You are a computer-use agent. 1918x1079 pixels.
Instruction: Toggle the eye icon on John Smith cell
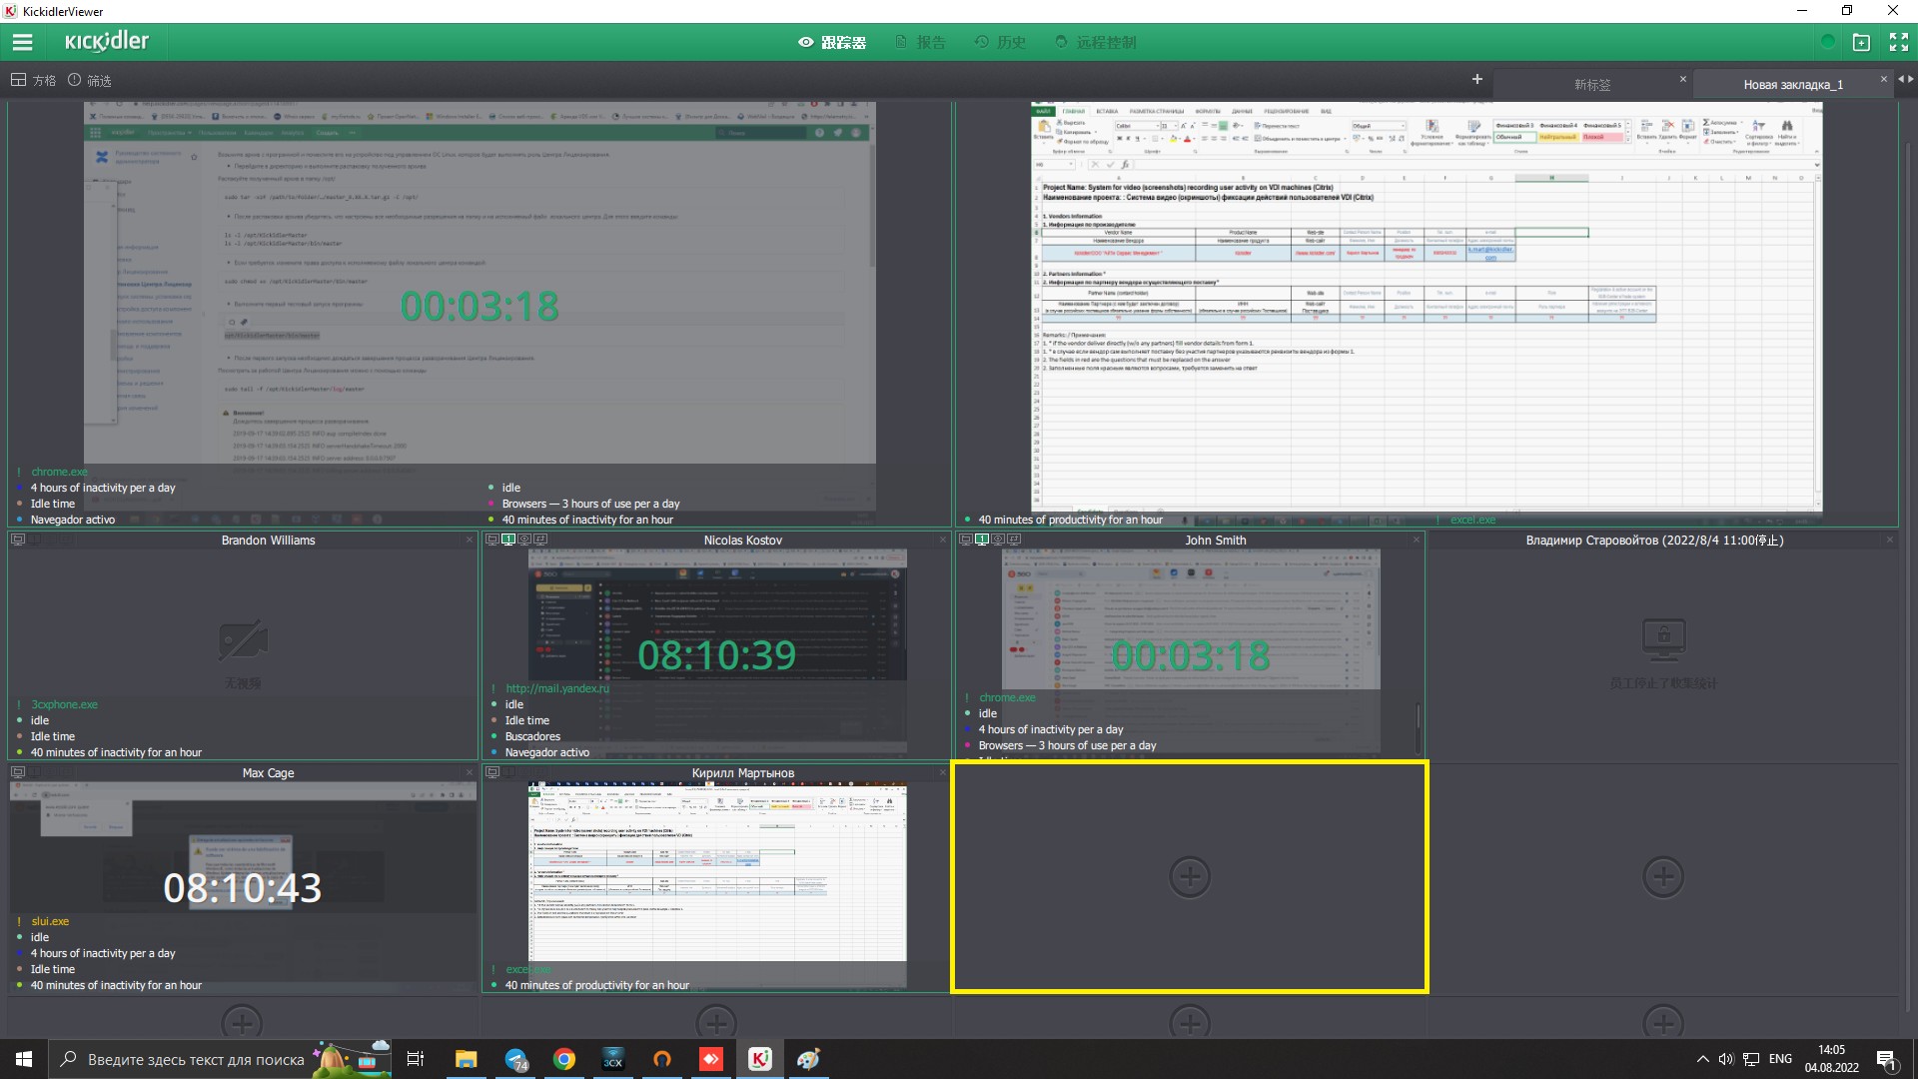[998, 539]
